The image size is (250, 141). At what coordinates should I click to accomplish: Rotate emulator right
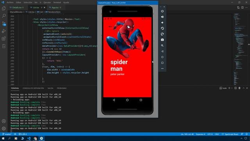pyautogui.click(x=162, y=34)
